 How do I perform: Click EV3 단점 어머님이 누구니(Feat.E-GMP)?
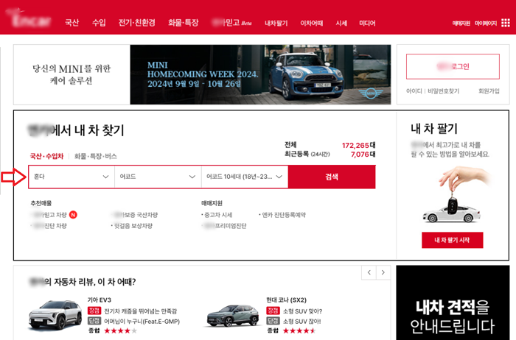133,321
